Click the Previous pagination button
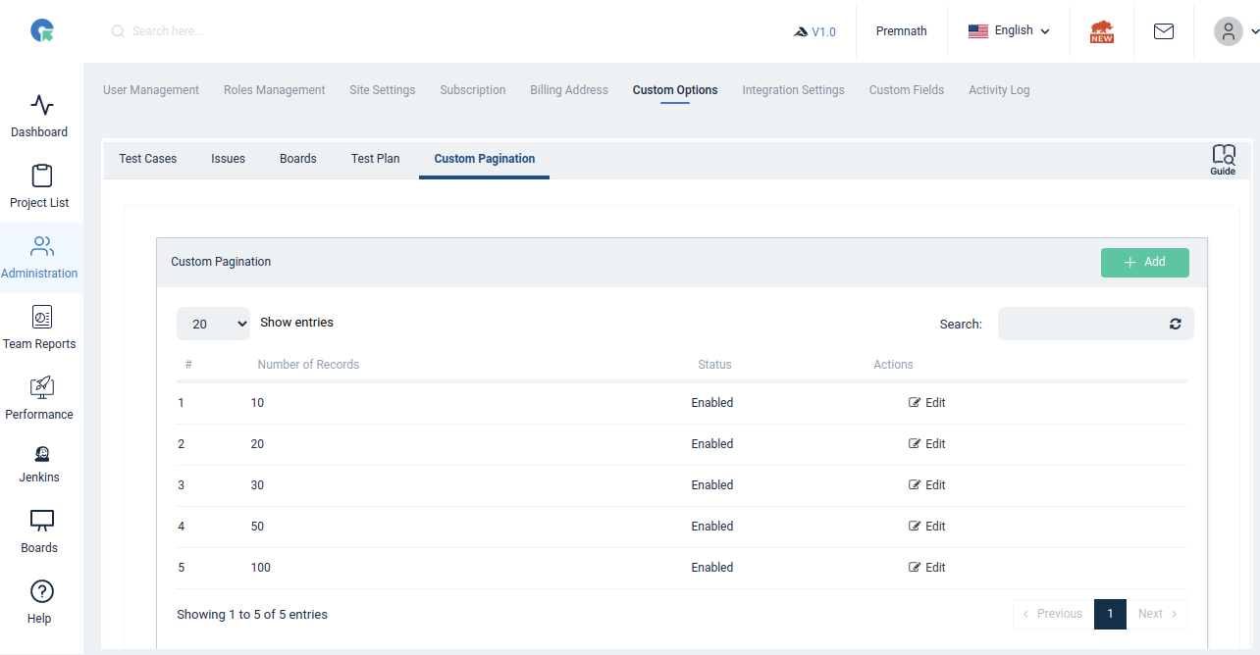The width and height of the screenshot is (1260, 655). (x=1053, y=614)
